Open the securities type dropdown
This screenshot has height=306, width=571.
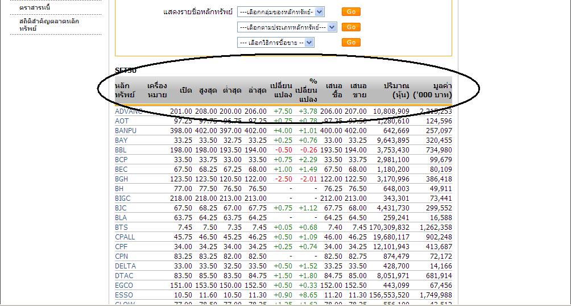click(x=287, y=27)
